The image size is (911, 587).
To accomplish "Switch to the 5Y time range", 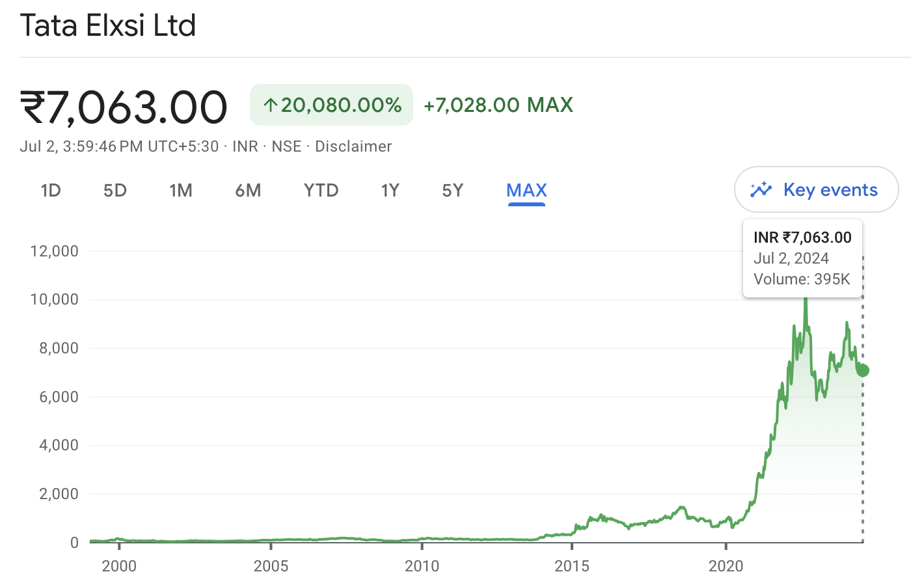I will coord(453,190).
